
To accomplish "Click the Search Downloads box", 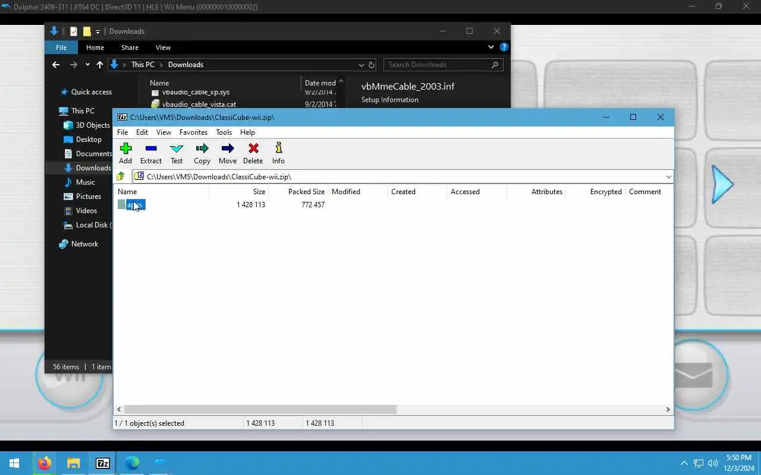I will 443,65.
